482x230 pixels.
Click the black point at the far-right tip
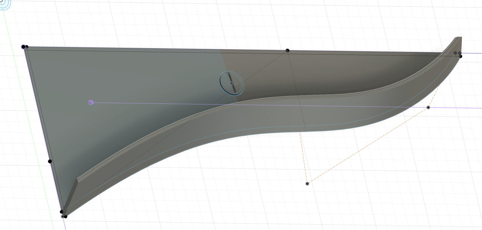(x=460, y=56)
